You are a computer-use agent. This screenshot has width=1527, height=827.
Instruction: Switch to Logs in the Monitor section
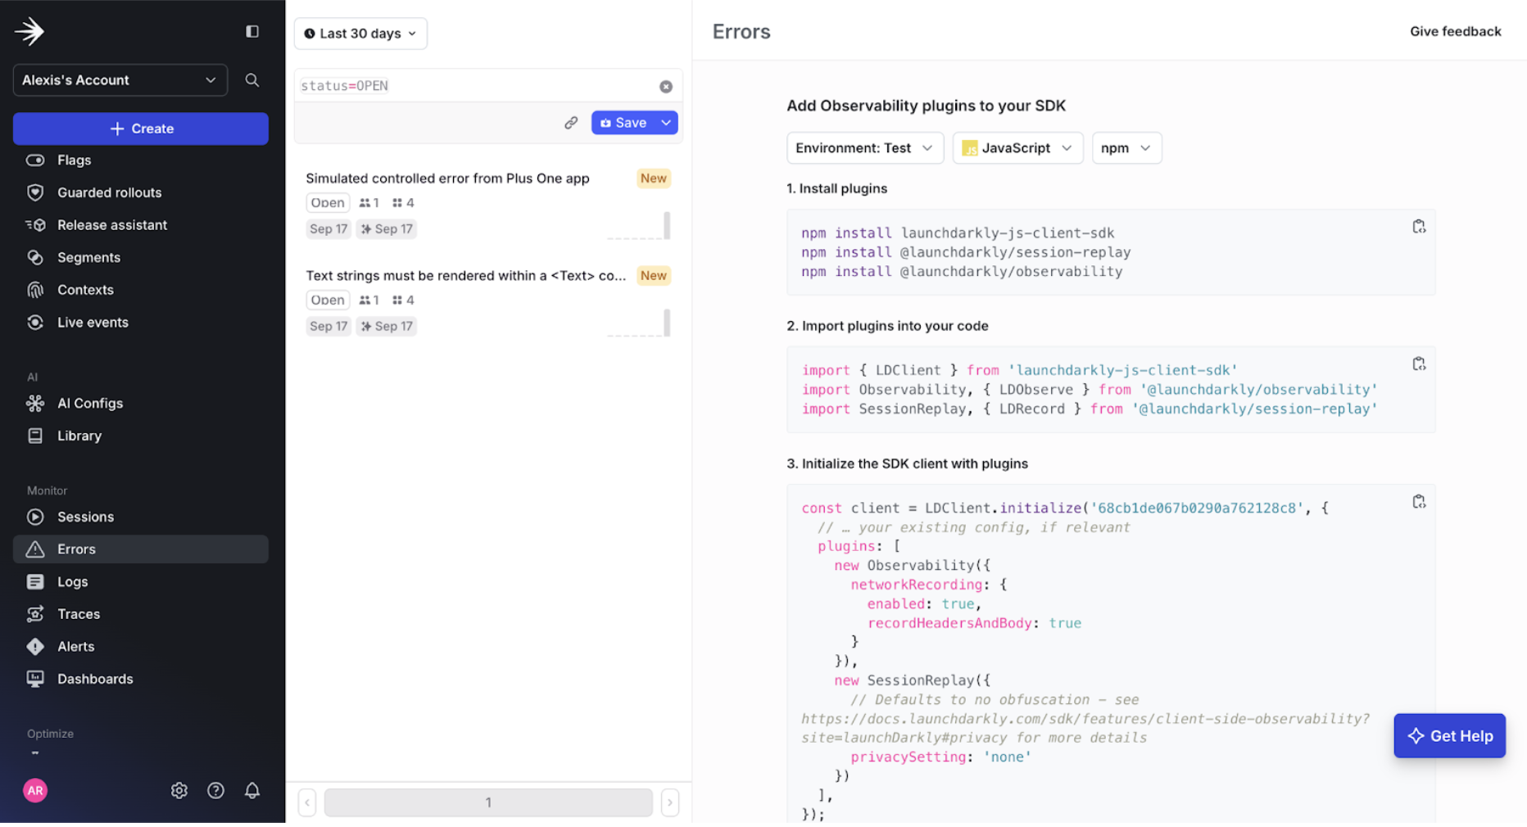pos(72,581)
